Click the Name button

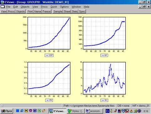(38, 11)
